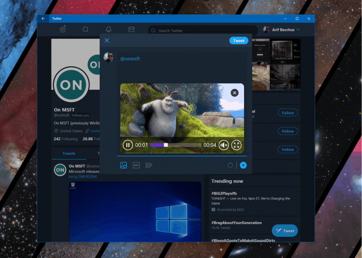Add photos or video to tweet
362x258 pixels.
click(123, 165)
